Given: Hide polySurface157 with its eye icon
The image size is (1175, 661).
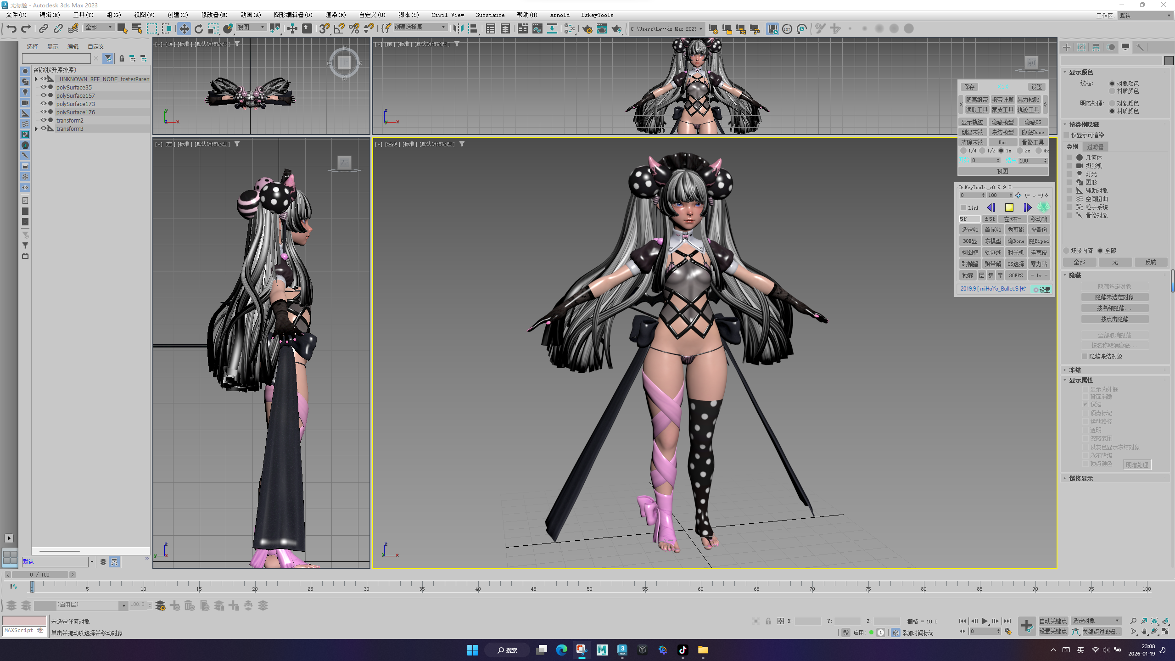Looking at the screenshot, I should (44, 95).
